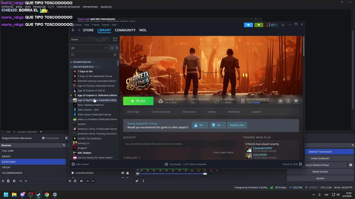The width and height of the screenshot is (355, 199).
Task: Open OBS preview scaling dropdown Escalado
Action: [x=40, y=132]
